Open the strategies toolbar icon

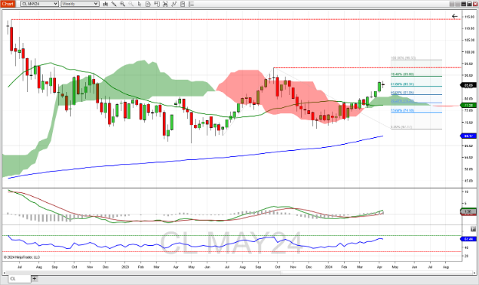click(x=173, y=4)
